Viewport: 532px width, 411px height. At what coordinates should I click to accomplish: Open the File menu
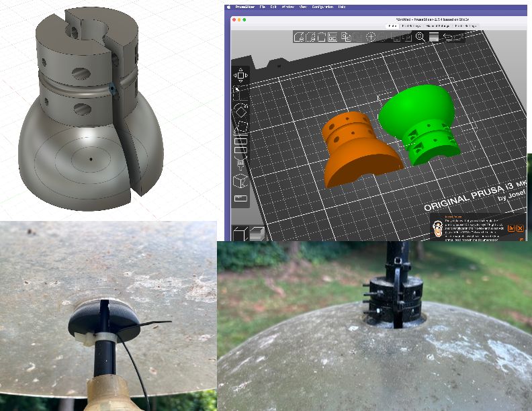click(x=262, y=7)
